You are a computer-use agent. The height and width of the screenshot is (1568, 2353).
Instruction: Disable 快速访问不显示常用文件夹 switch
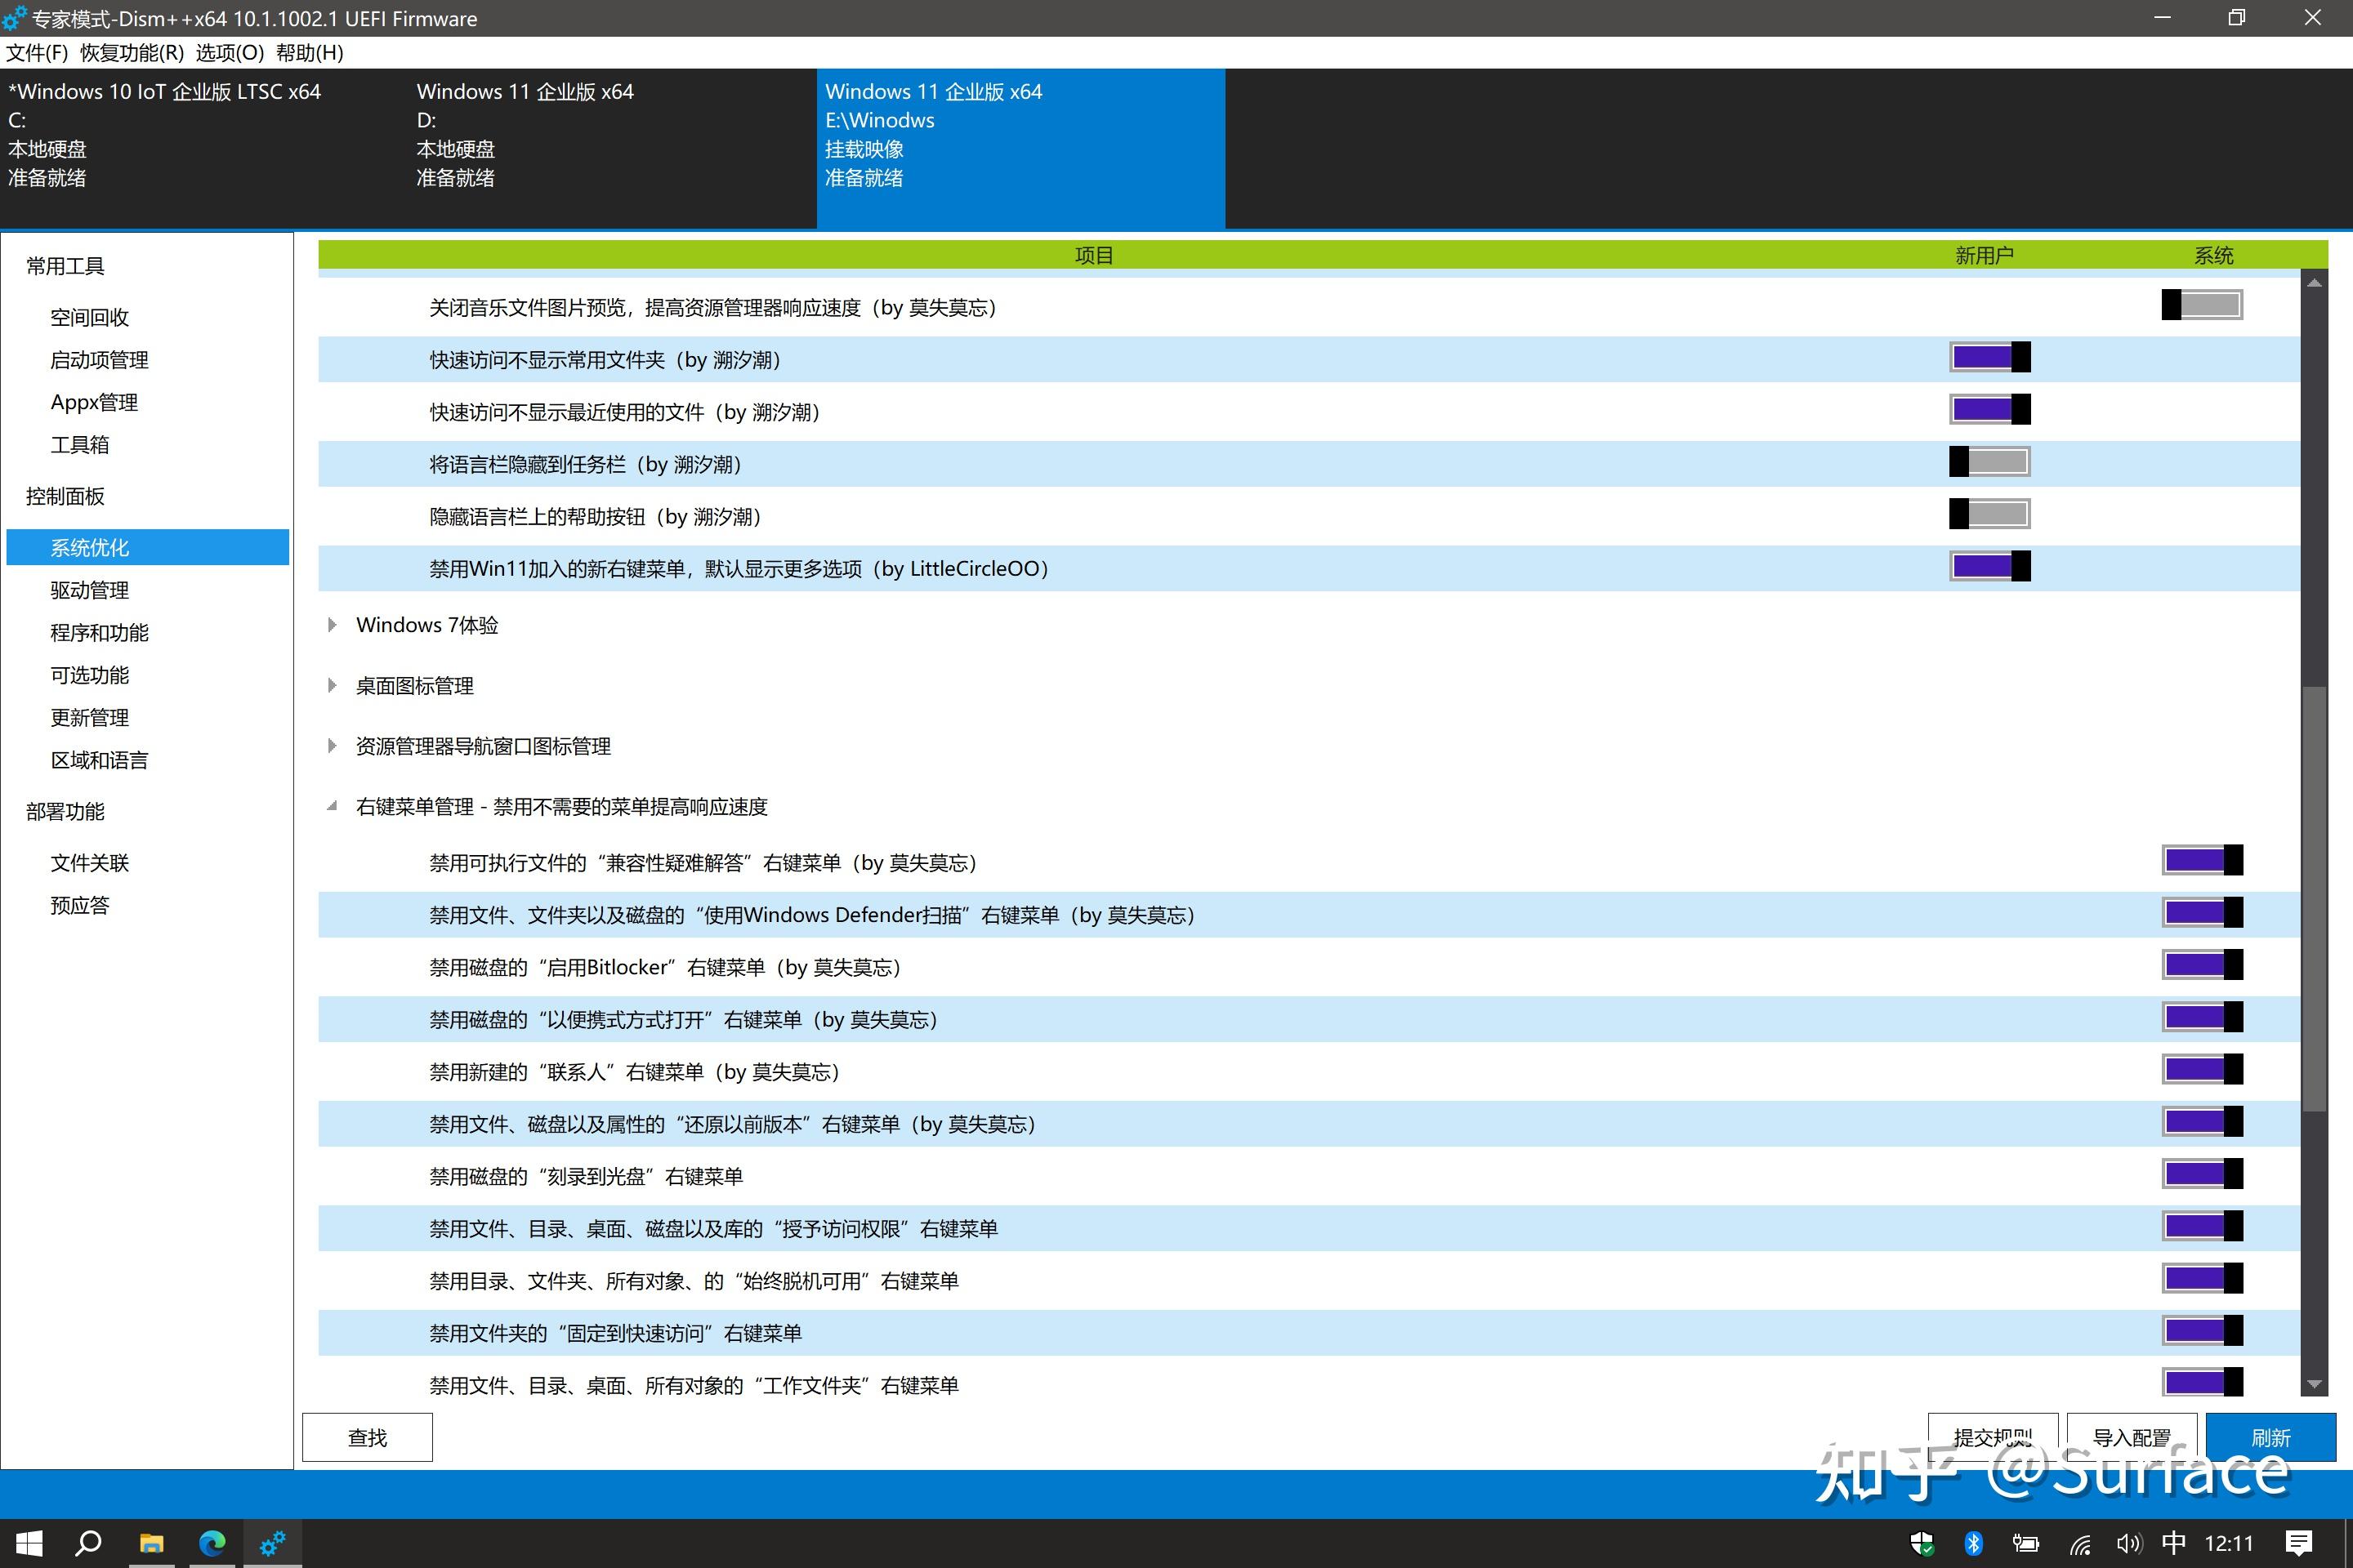coord(1989,356)
